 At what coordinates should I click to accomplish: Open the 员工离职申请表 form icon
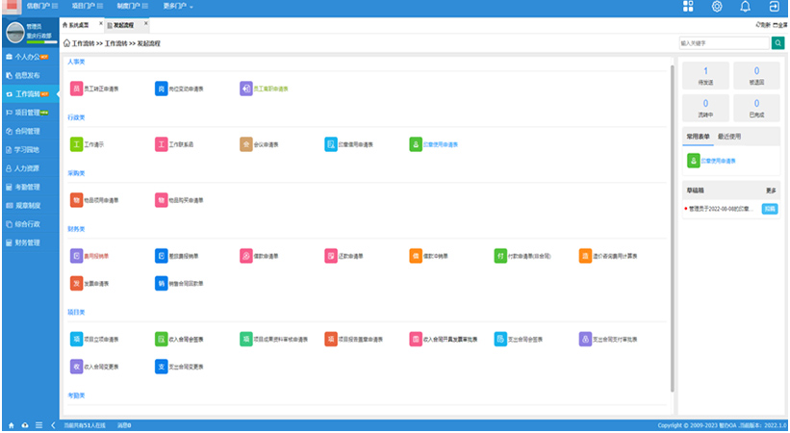coord(246,89)
